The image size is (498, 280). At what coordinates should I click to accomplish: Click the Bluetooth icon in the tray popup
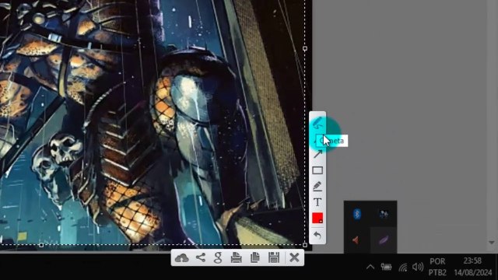(357, 214)
